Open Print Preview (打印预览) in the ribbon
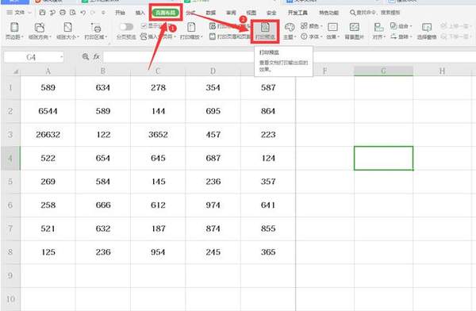The width and height of the screenshot is (476, 311). pyautogui.click(x=265, y=31)
